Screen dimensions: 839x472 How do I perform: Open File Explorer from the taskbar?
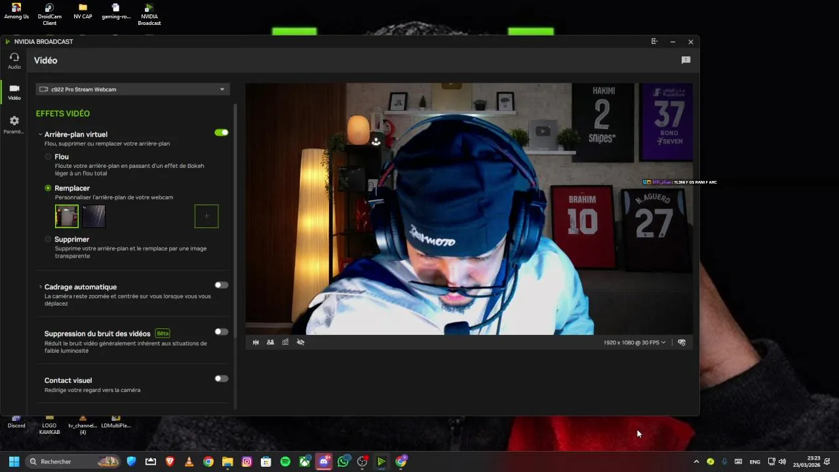[227, 462]
